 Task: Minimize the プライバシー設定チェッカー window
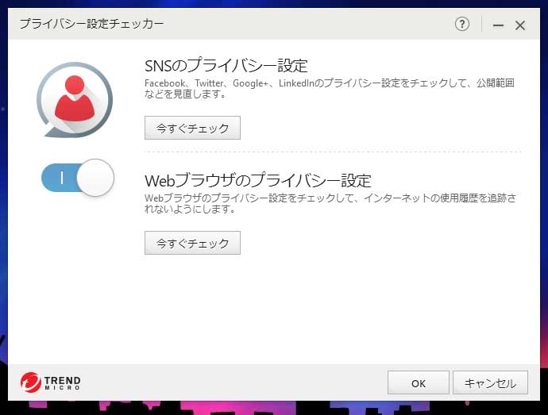coord(498,25)
